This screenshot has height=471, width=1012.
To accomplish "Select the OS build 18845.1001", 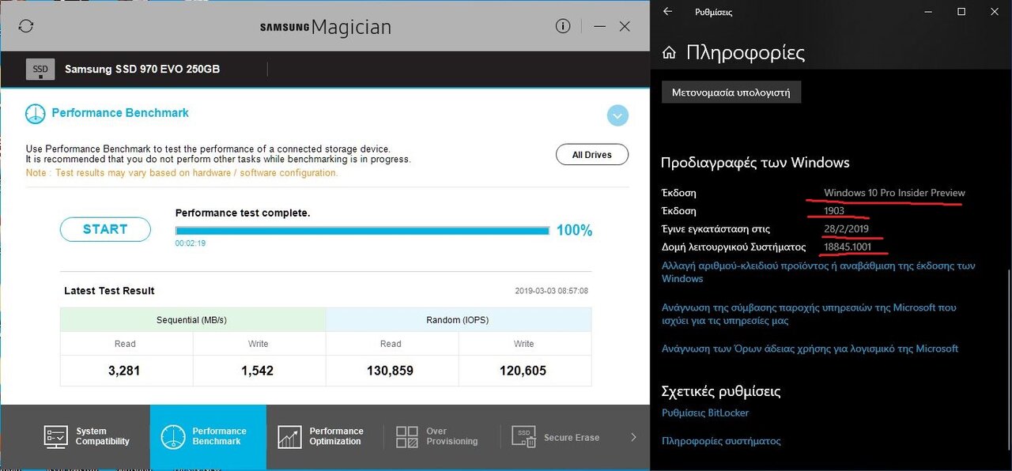I will pos(848,247).
